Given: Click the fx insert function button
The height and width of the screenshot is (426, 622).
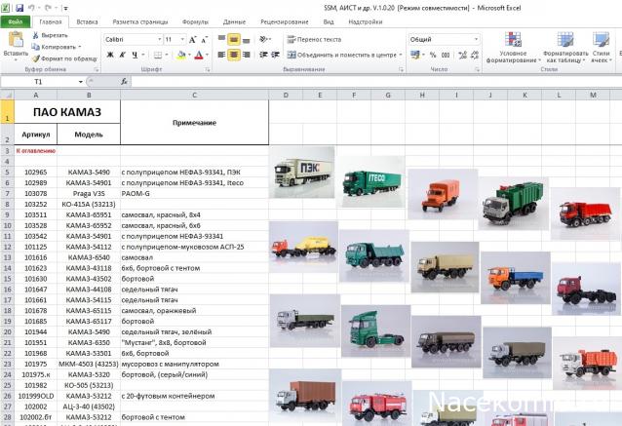Looking at the screenshot, I should tap(124, 82).
